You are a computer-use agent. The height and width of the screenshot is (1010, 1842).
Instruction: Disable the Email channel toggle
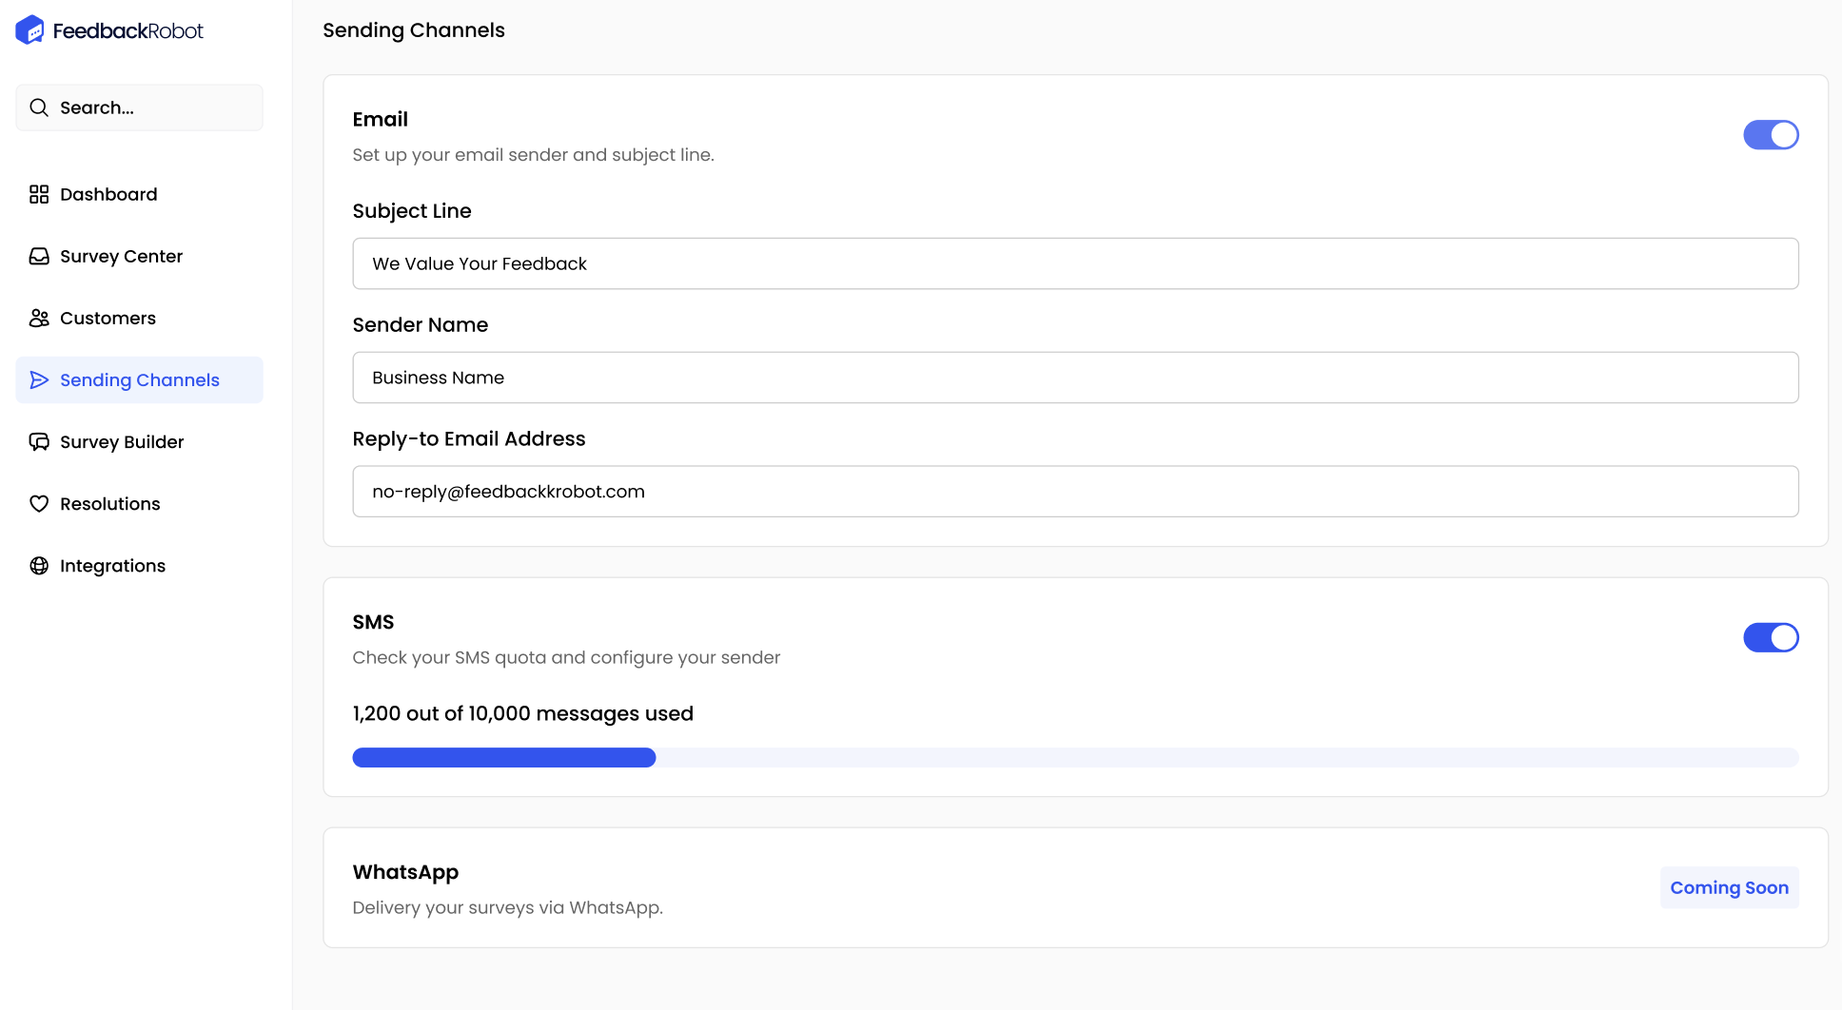[x=1770, y=135]
